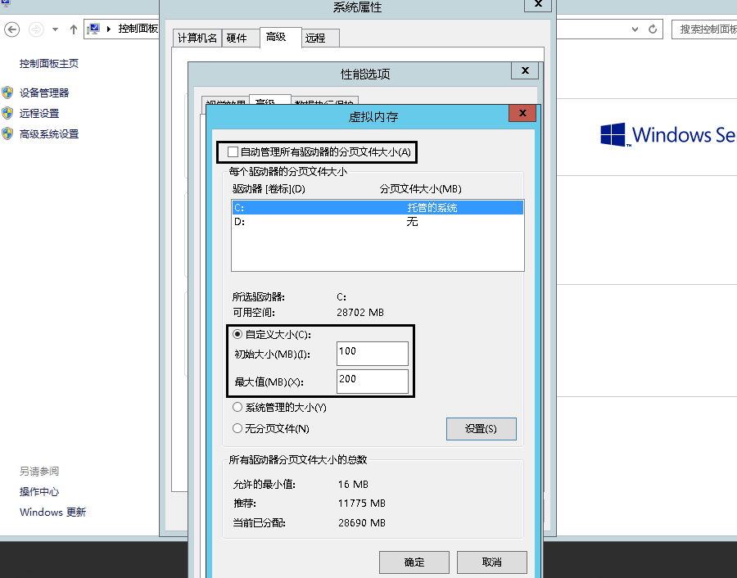Open 高级系统设置 link
This screenshot has width=737, height=578.
click(49, 134)
